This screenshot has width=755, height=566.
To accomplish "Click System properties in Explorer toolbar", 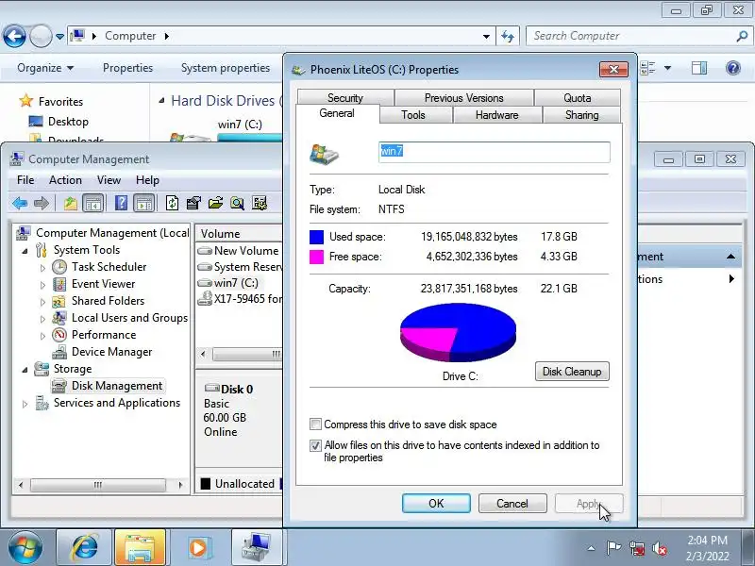I will coord(226,68).
